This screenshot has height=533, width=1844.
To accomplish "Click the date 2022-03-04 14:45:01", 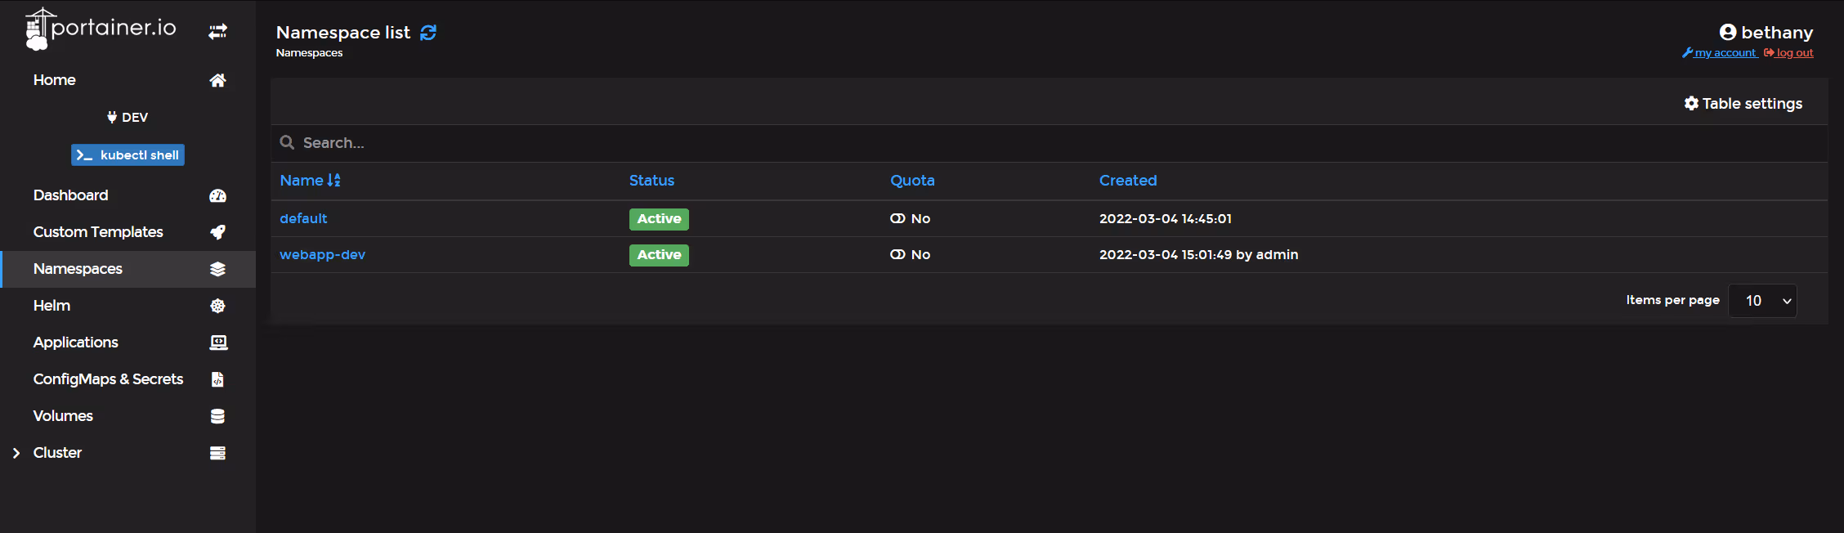I will point(1165,218).
